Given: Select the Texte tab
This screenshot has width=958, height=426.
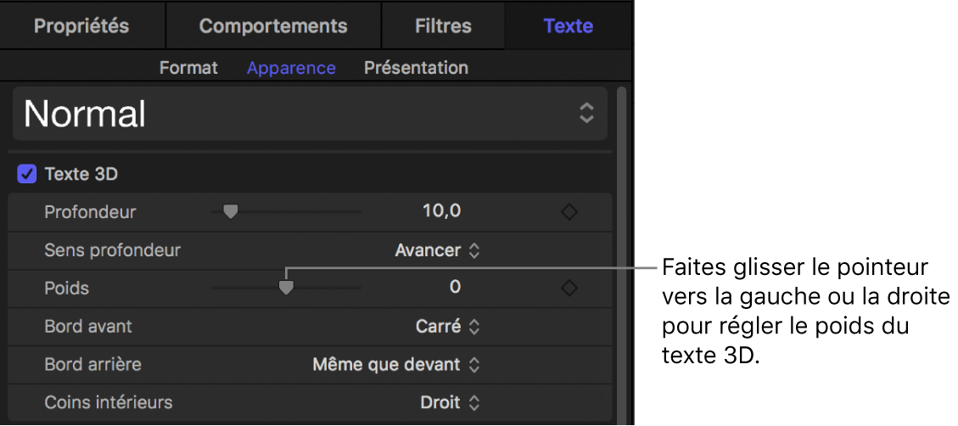Looking at the screenshot, I should 568,25.
